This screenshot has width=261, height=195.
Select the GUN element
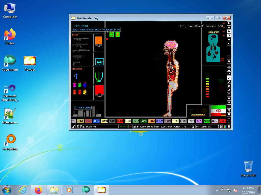coord(215,121)
